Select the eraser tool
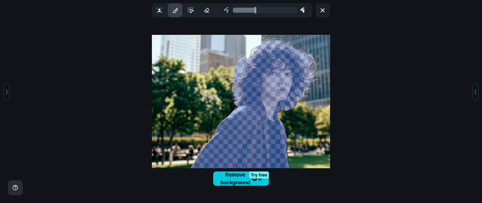 point(207,10)
